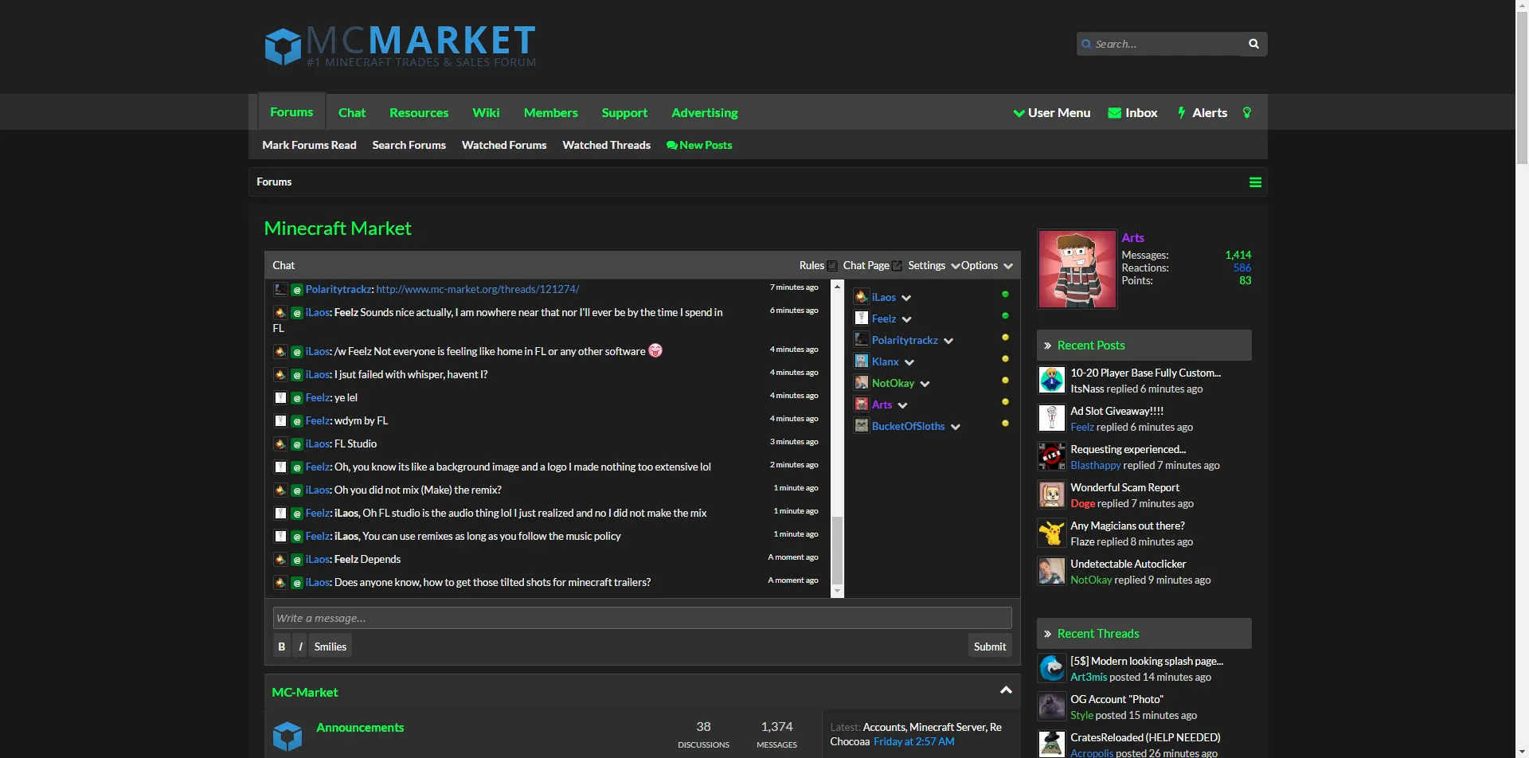Viewport: 1529px width, 758px height.
Task: Collapse the MC-Market category section
Action: [1006, 690]
